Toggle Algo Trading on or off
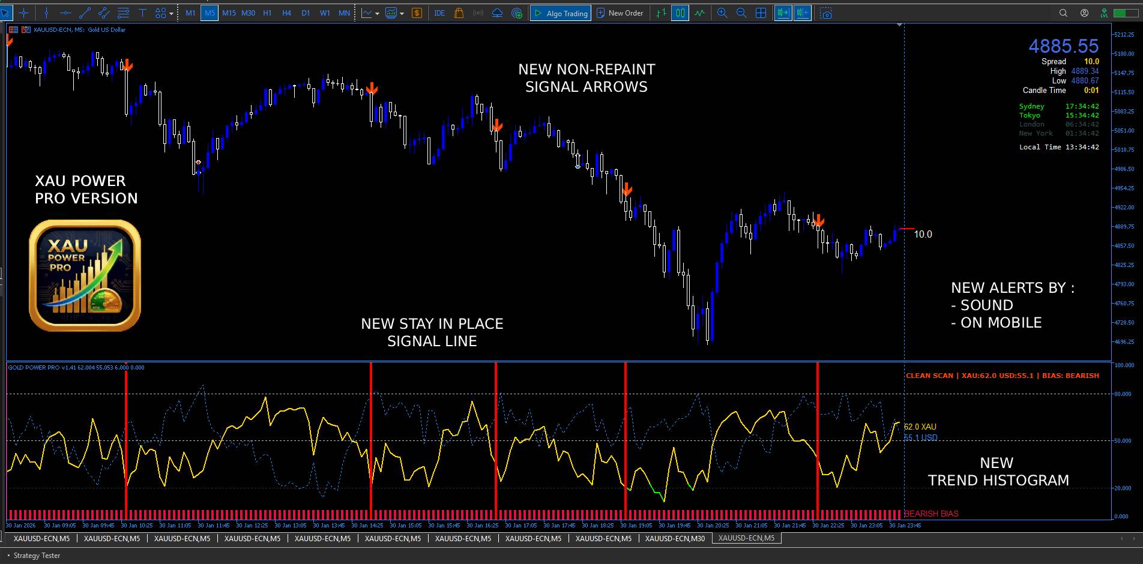Viewport: 1143px width, 564px height. tap(561, 13)
